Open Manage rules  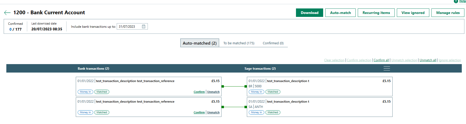click(448, 13)
